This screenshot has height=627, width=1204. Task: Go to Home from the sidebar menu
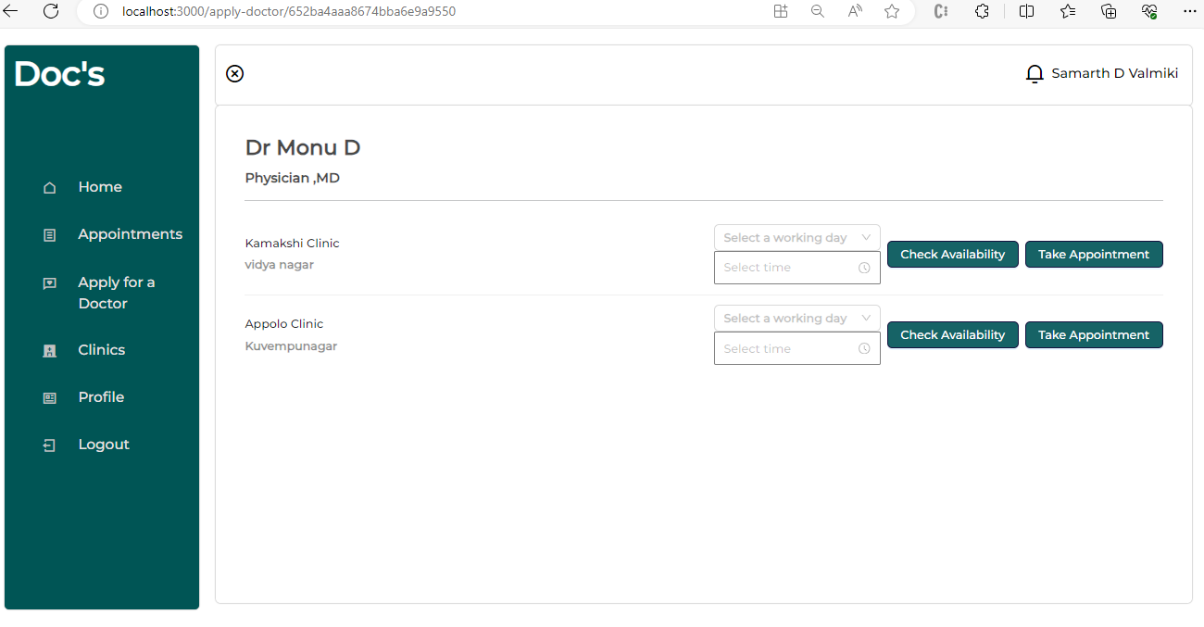coord(99,187)
